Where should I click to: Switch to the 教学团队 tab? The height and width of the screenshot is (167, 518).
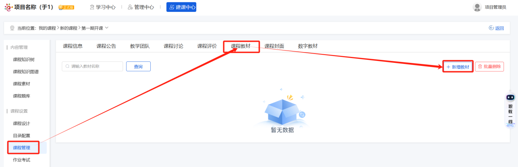pos(140,46)
